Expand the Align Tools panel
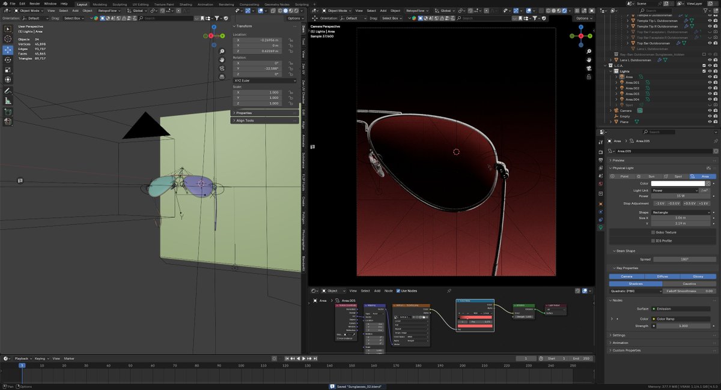Screen dimensions: 721x390 pyautogui.click(x=265, y=121)
